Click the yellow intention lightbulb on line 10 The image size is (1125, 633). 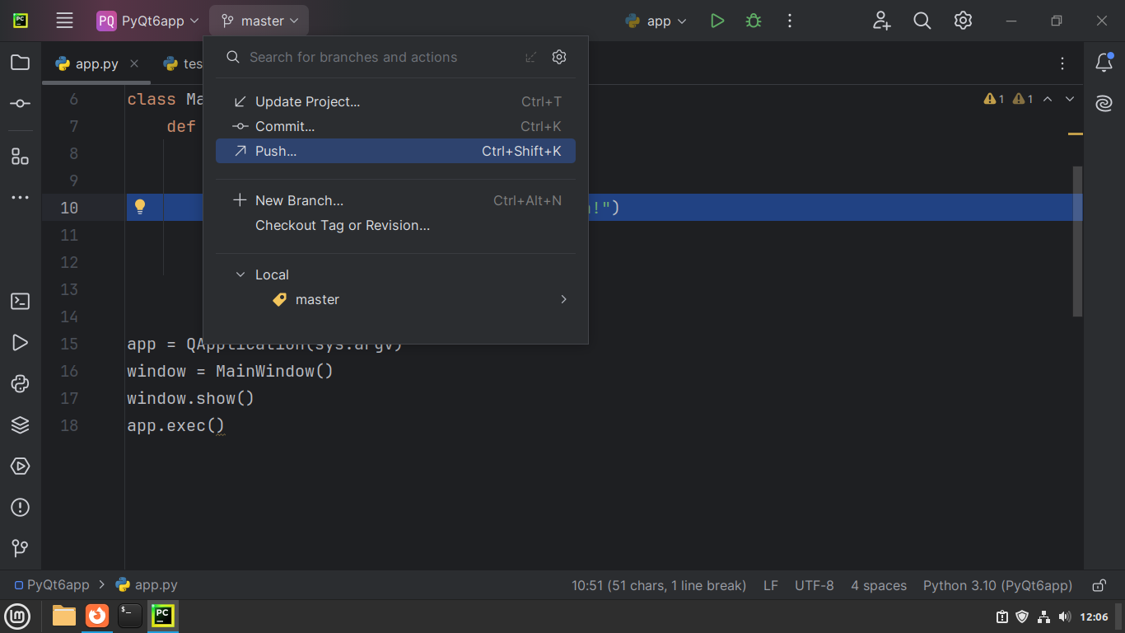(140, 207)
